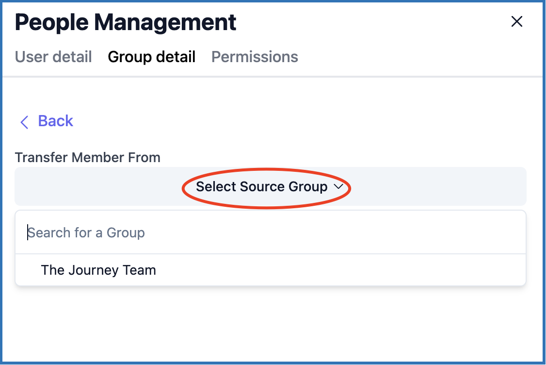Focus the group search box placeholder text
This screenshot has width=546, height=365.
click(x=86, y=232)
